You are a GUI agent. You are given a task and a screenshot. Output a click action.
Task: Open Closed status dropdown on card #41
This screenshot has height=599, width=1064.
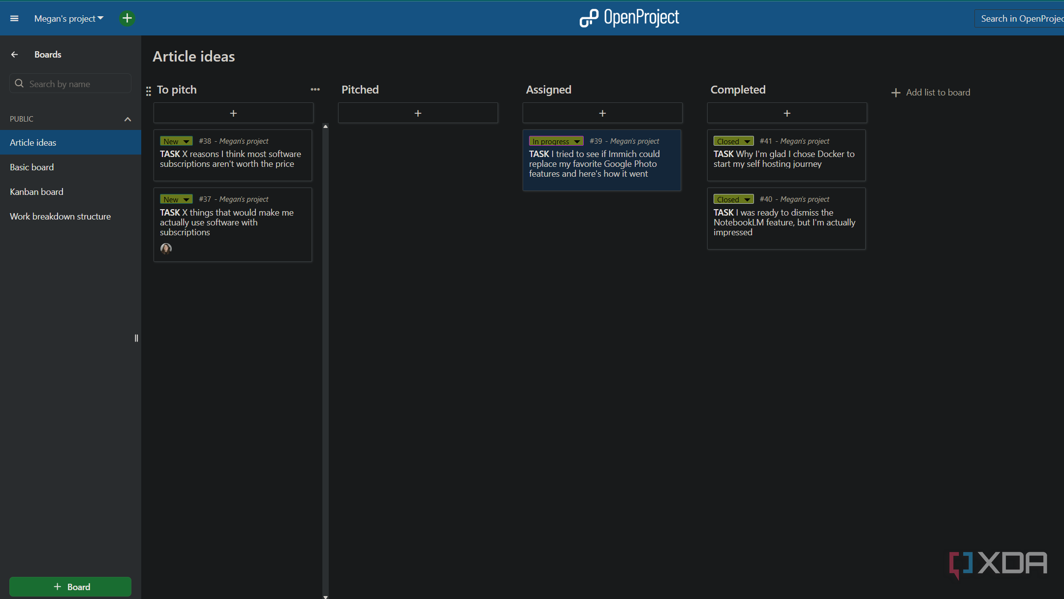coord(733,141)
